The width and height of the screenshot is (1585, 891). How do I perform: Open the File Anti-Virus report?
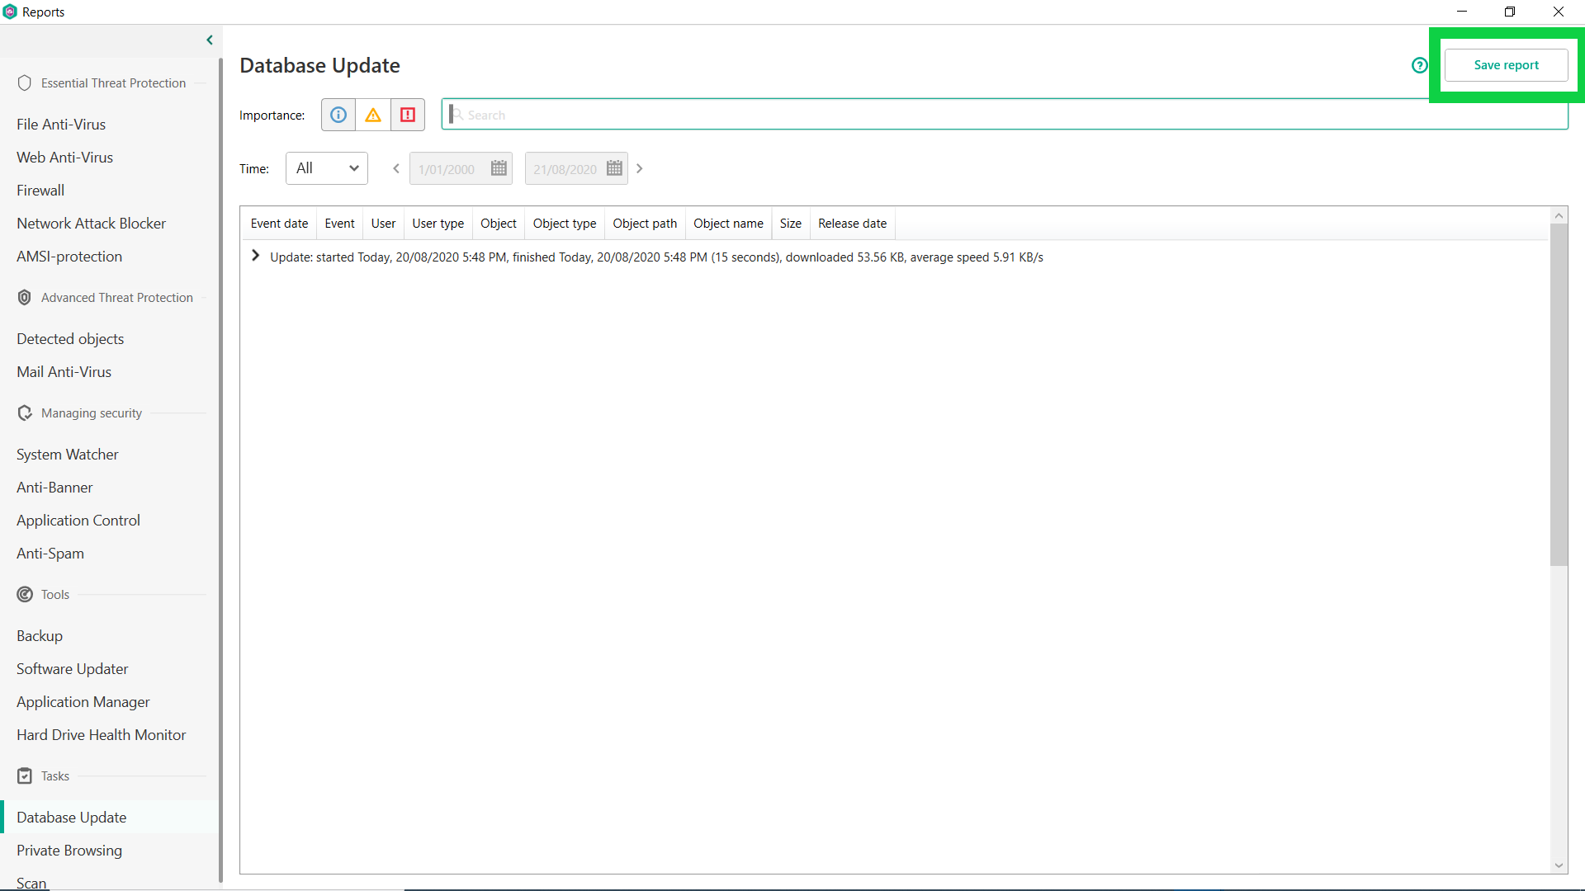click(x=61, y=125)
